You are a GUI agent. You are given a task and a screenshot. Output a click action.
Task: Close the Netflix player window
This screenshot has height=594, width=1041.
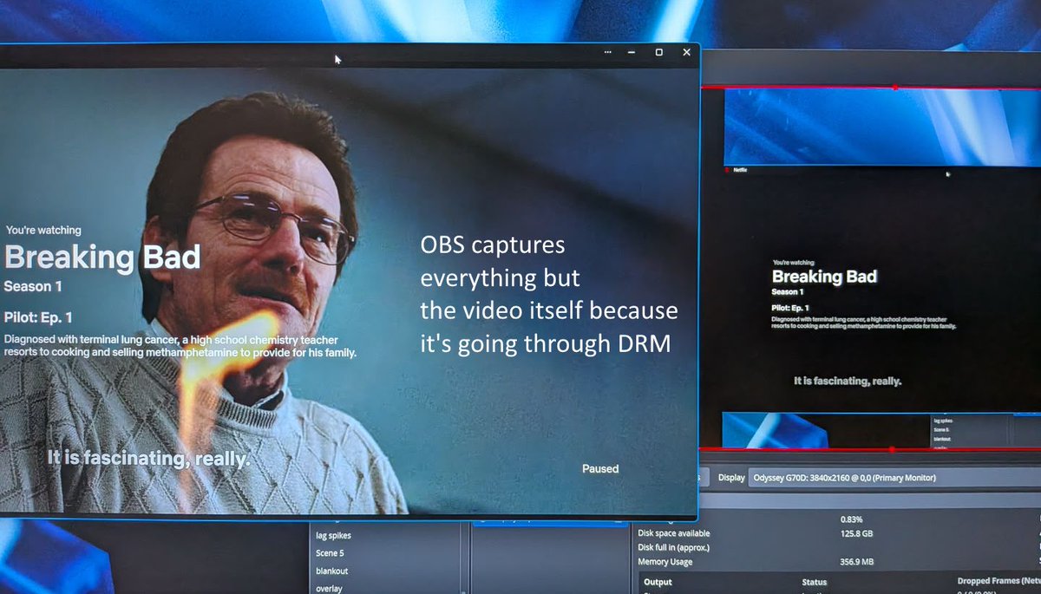click(687, 52)
